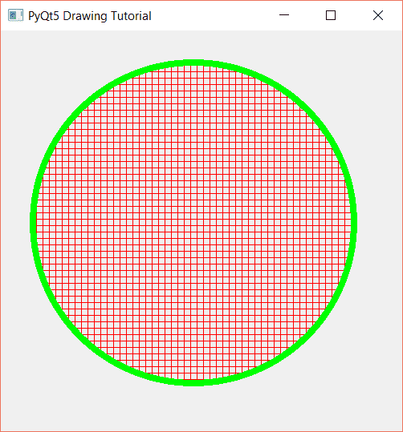Click the application icon in the title bar
The height and width of the screenshot is (432, 403).
[15, 15]
